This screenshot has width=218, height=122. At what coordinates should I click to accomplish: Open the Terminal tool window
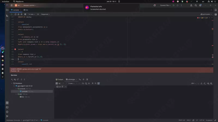tap(7, 107)
